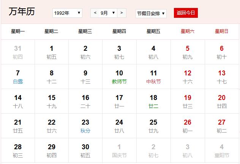240x164 pixels.
Task: Select September 28 初三 cell
Action: coord(18,150)
